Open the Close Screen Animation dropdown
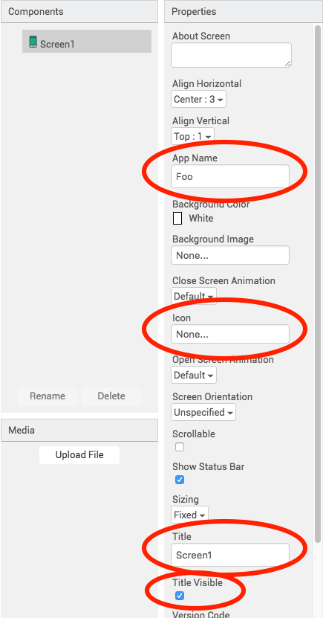This screenshot has height=618, width=323. pos(194,295)
